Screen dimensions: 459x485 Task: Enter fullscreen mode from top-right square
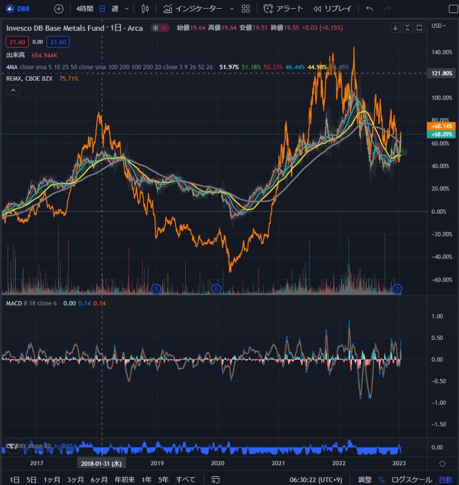point(453,9)
